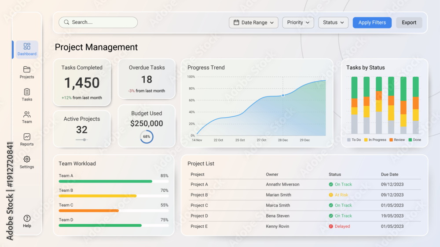Click the Team A workload bar
The image size is (440, 247).
click(114, 181)
